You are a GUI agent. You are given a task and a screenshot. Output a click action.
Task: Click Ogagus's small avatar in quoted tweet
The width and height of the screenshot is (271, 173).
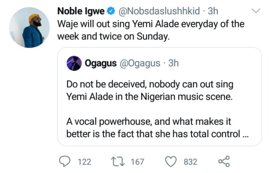click(x=74, y=63)
